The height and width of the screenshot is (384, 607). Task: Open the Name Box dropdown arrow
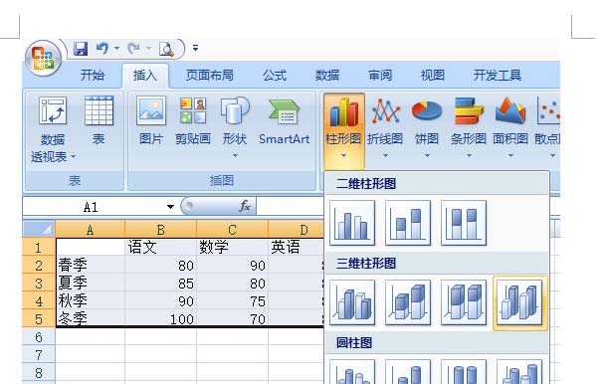click(170, 207)
